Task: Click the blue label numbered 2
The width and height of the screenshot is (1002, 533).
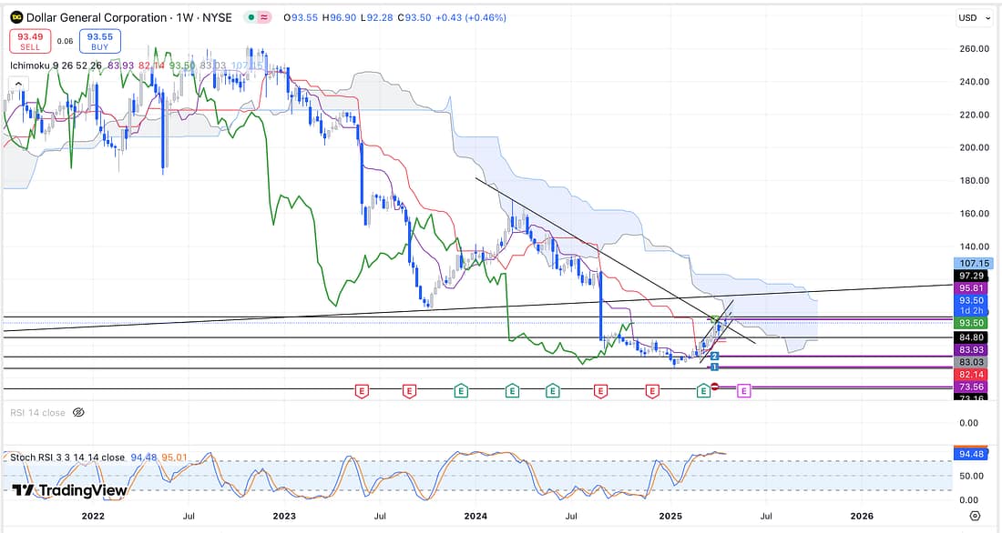Action: pyautogui.click(x=715, y=356)
